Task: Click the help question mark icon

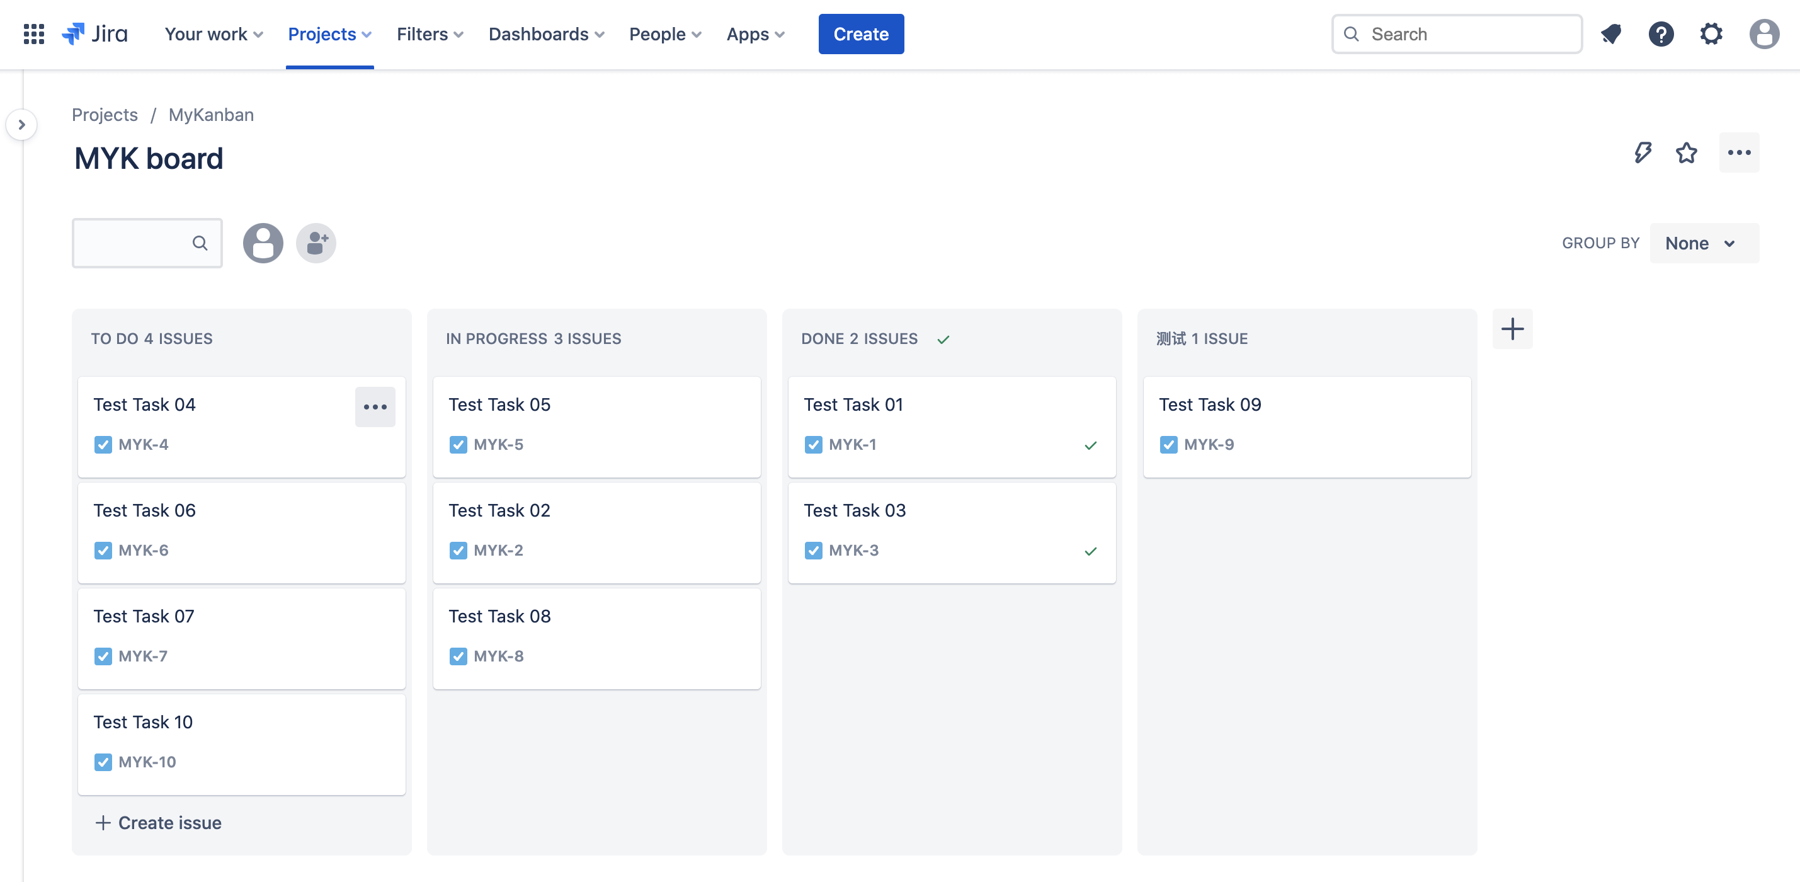Action: coord(1661,33)
